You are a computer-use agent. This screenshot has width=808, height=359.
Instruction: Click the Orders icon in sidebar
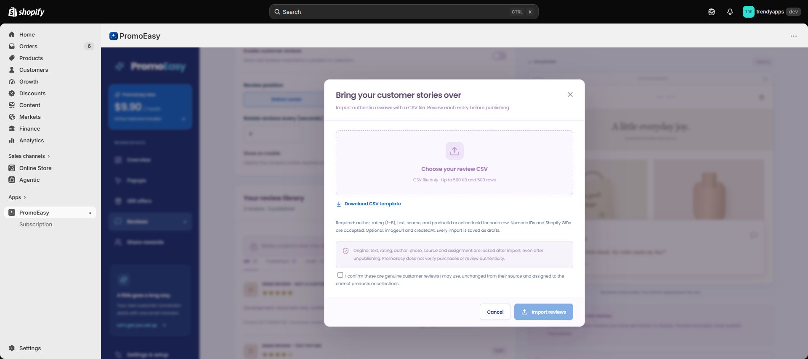tap(12, 46)
